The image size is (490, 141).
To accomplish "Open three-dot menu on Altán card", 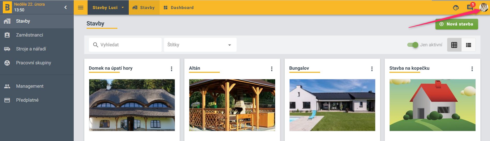I will point(272,69).
